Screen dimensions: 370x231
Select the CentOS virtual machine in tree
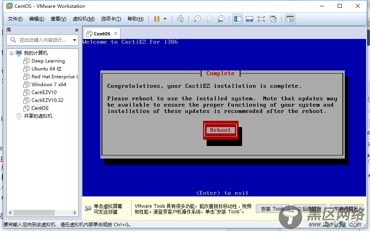click(40, 108)
